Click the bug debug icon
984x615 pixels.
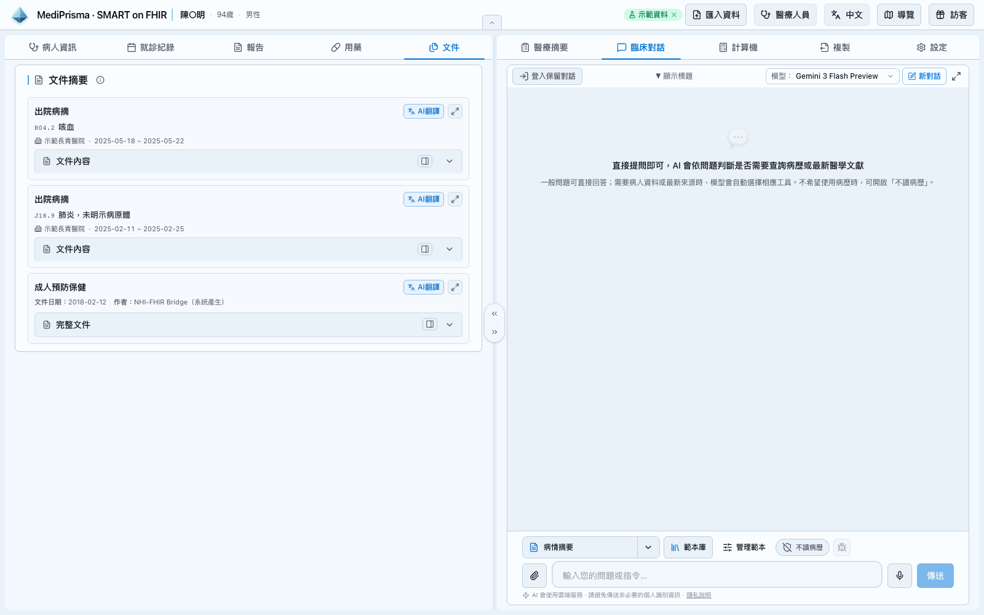tap(842, 547)
